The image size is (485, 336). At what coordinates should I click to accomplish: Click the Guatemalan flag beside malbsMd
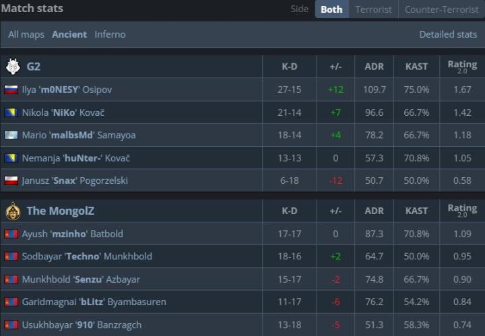point(11,135)
